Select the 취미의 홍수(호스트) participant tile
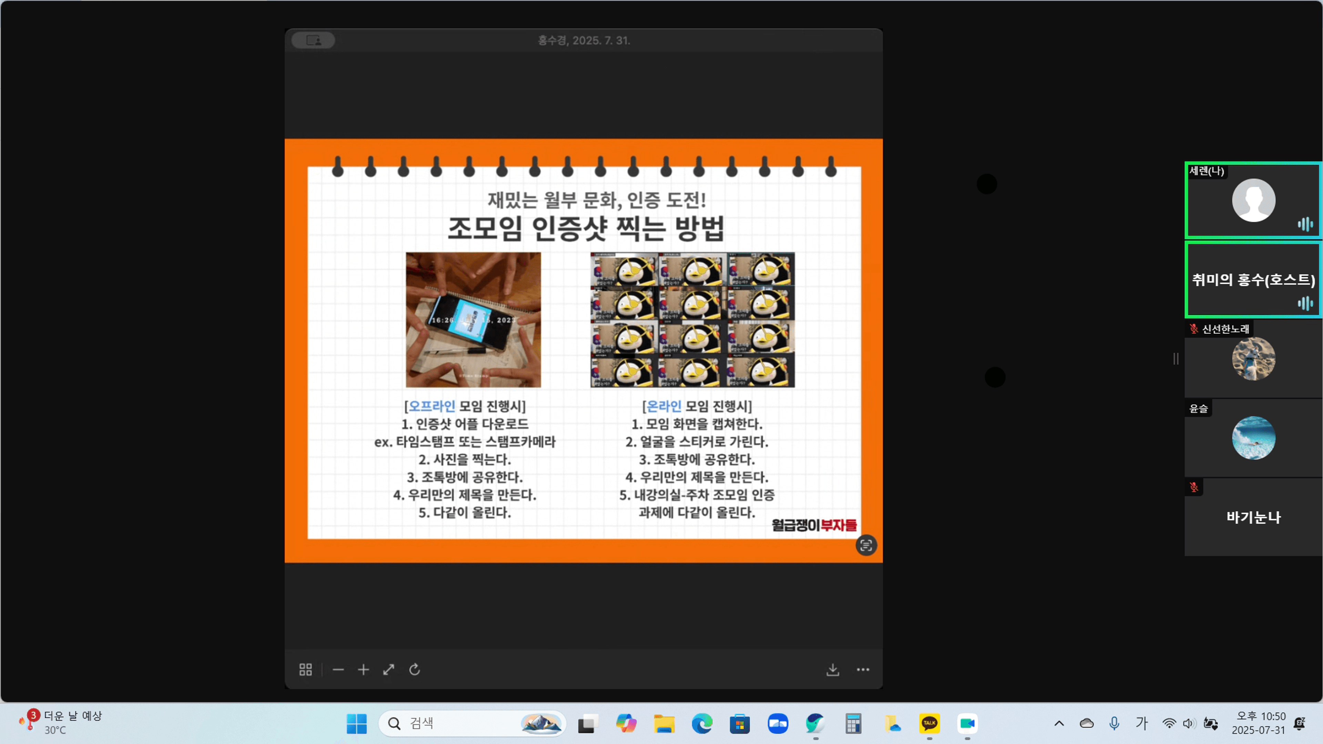This screenshot has width=1323, height=744. (x=1253, y=280)
